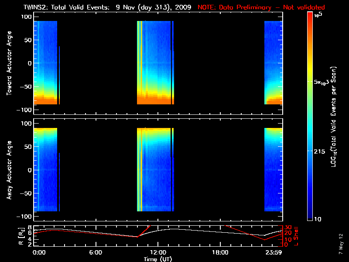Pick the "0:00" time axis tick label
Viewport: 349px width, 262px height.
point(39,252)
